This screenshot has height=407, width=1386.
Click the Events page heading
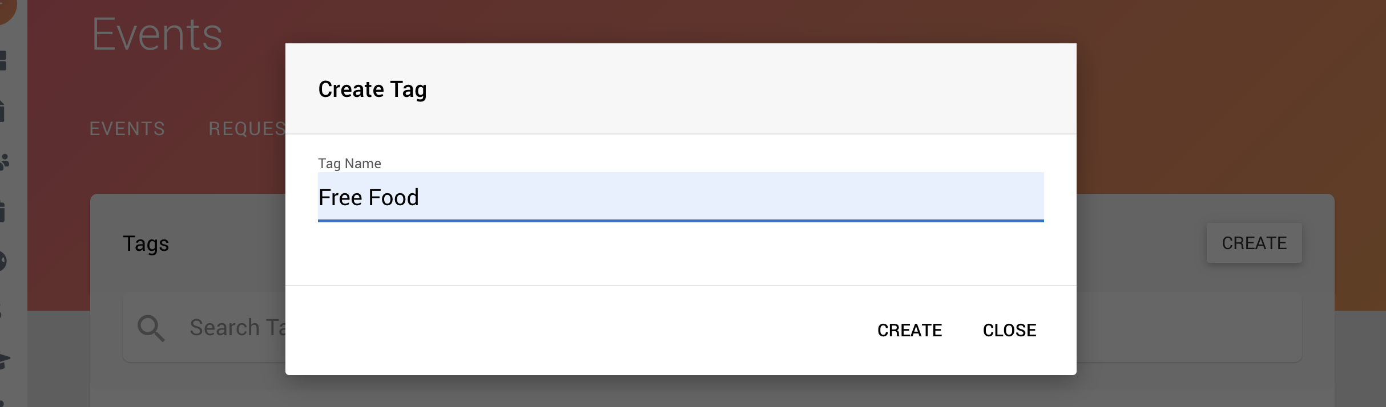click(x=157, y=35)
